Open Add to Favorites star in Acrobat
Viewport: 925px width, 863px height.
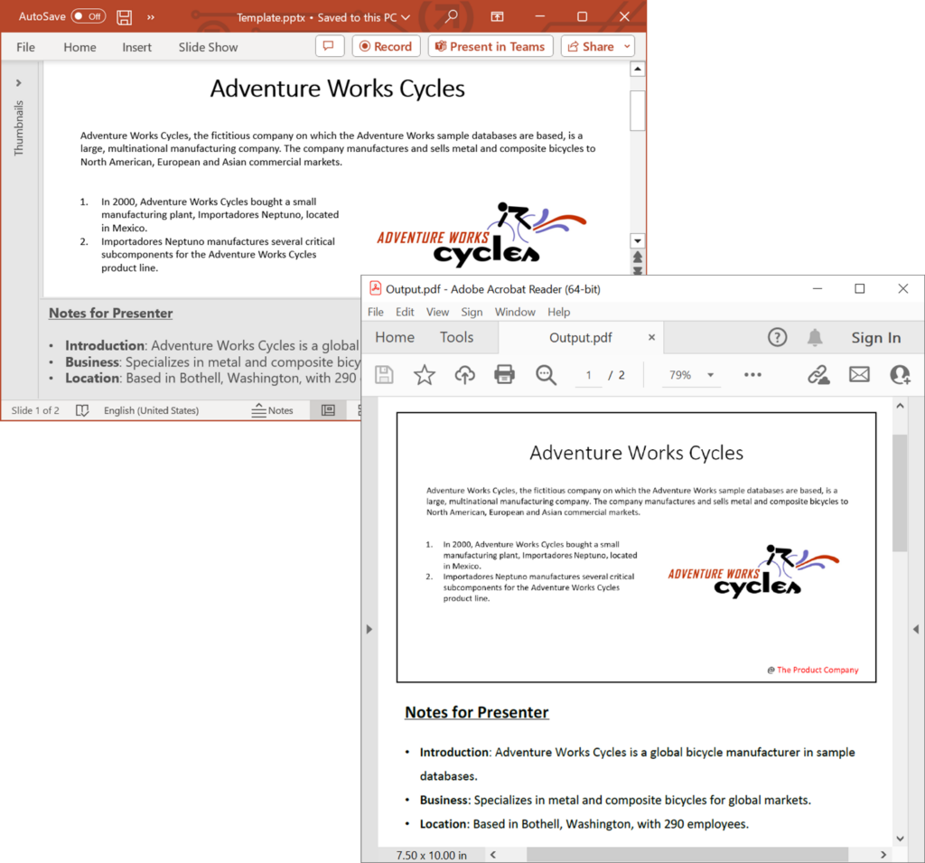tap(424, 374)
